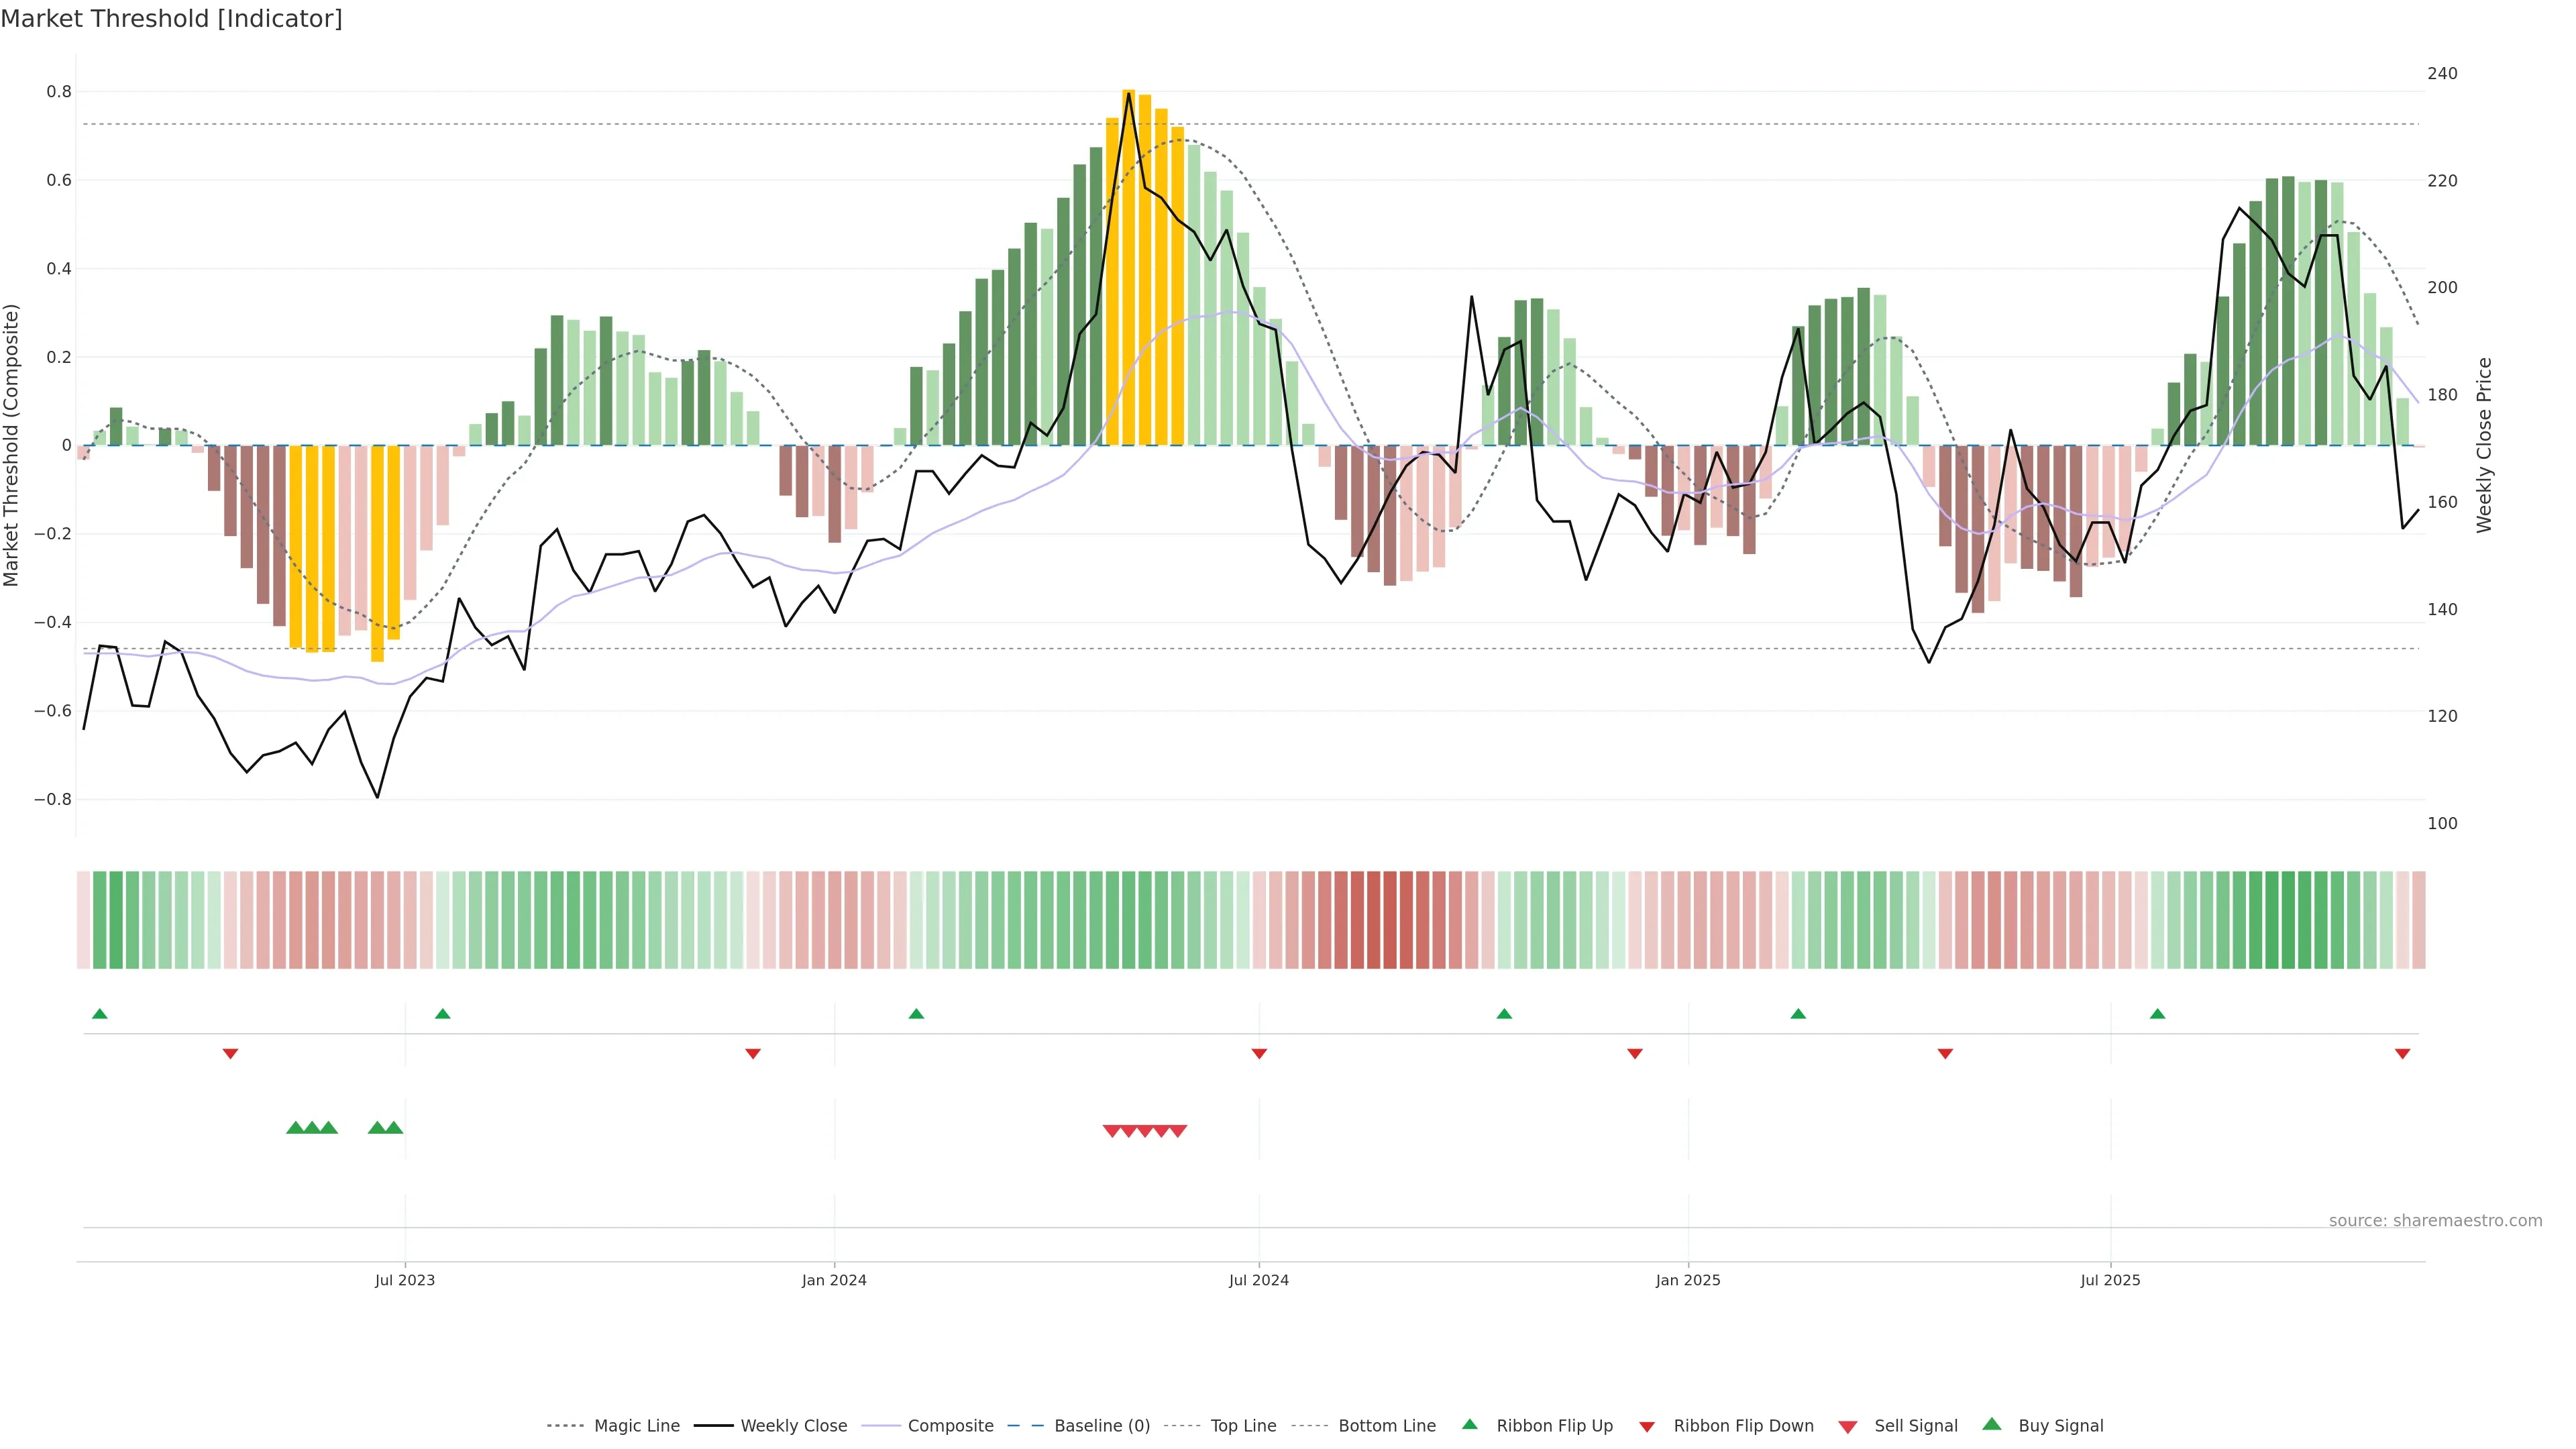2576x1449 pixels.
Task: Click the Jul 2025 x-axis label
Action: [2110, 1280]
